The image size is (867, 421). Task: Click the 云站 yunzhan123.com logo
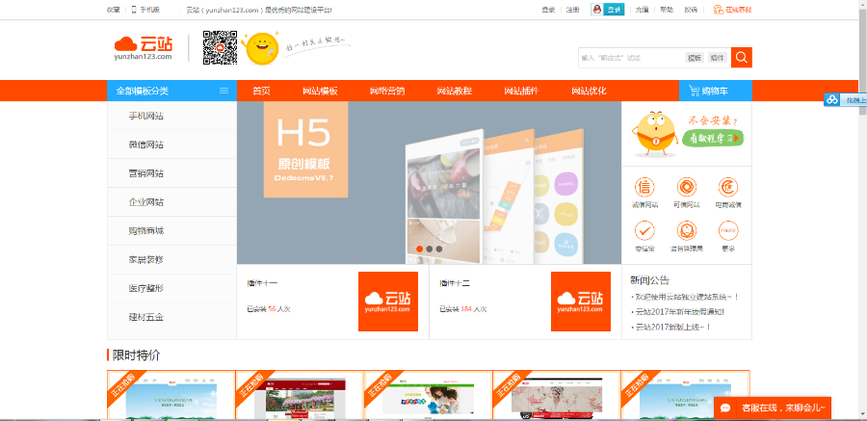pos(144,49)
